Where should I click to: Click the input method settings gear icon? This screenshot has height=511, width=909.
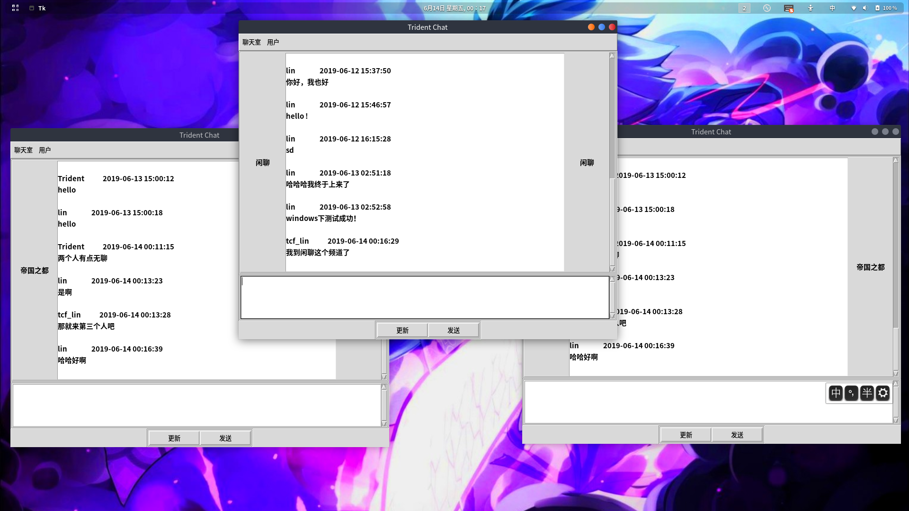(x=882, y=393)
